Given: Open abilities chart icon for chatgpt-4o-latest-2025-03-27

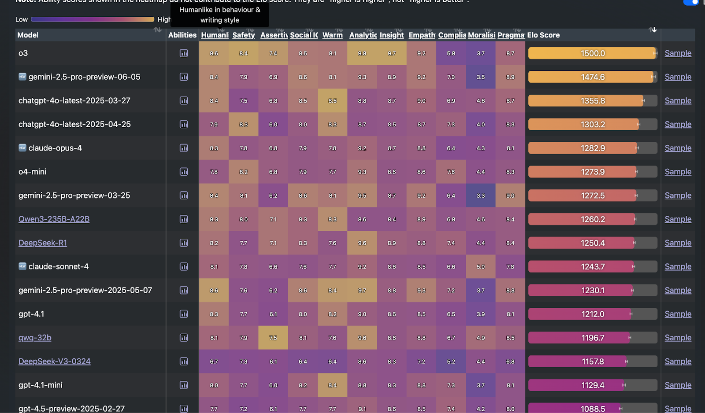Looking at the screenshot, I should [x=184, y=101].
